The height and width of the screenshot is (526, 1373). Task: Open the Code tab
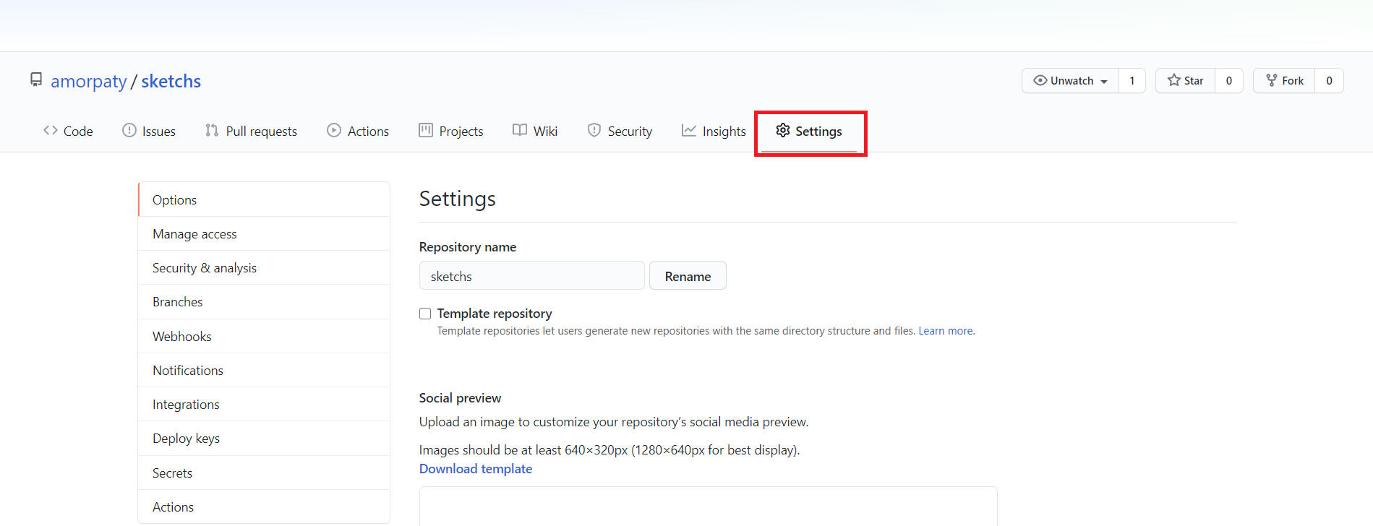click(68, 131)
